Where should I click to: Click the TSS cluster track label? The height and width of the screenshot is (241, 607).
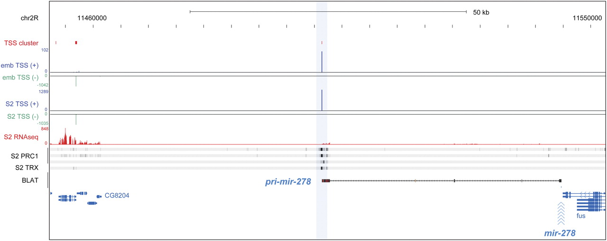pos(21,43)
